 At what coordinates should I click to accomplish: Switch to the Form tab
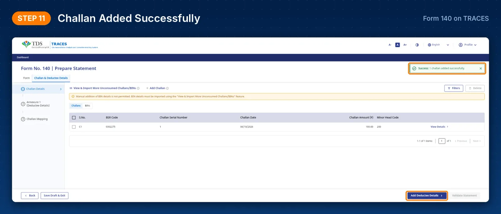tap(26, 78)
